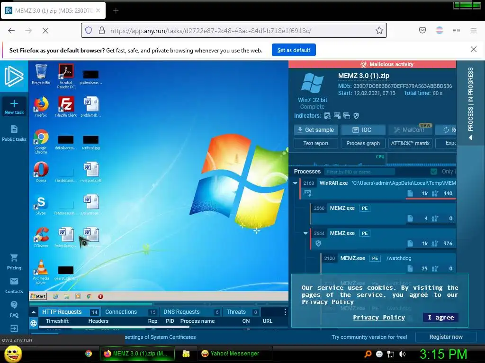Open the IOC button
Viewport: 485px width, 363px height.
click(363, 130)
